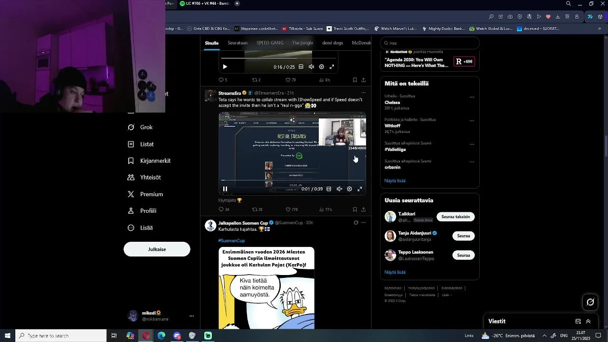608x342 pixels.
Task: Unmute the StreamsEra video
Action: [339, 189]
